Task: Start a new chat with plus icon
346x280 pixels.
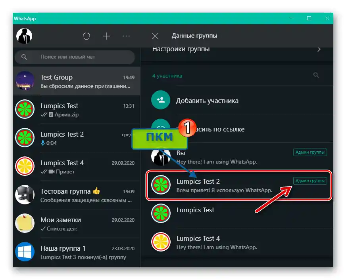Action: tap(106, 36)
